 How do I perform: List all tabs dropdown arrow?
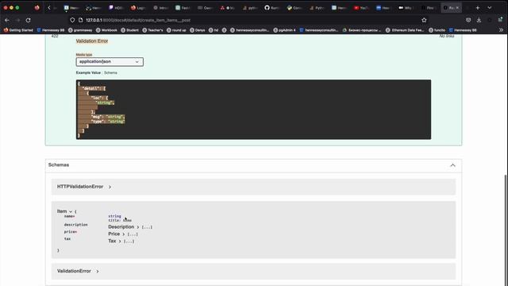(x=490, y=8)
